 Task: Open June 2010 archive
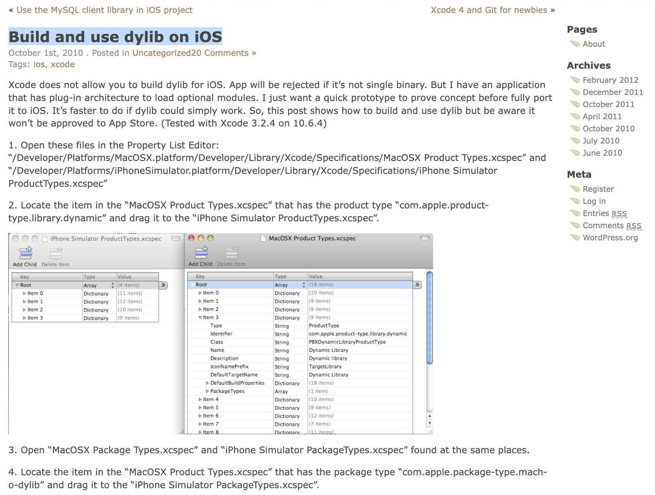603,153
